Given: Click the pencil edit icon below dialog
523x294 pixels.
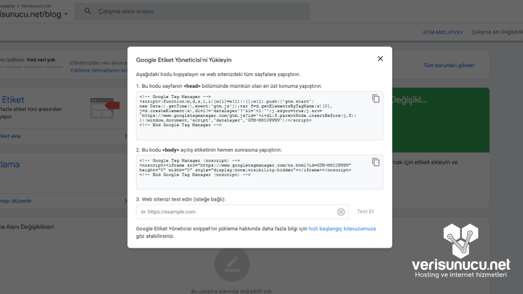Looking at the screenshot, I should point(232,264).
